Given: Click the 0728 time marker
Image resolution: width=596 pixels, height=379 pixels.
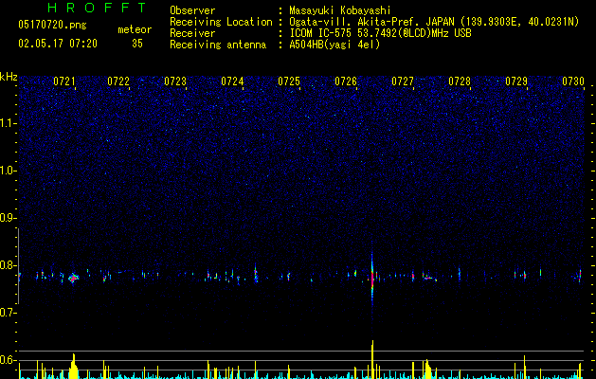Looking at the screenshot, I should (460, 81).
